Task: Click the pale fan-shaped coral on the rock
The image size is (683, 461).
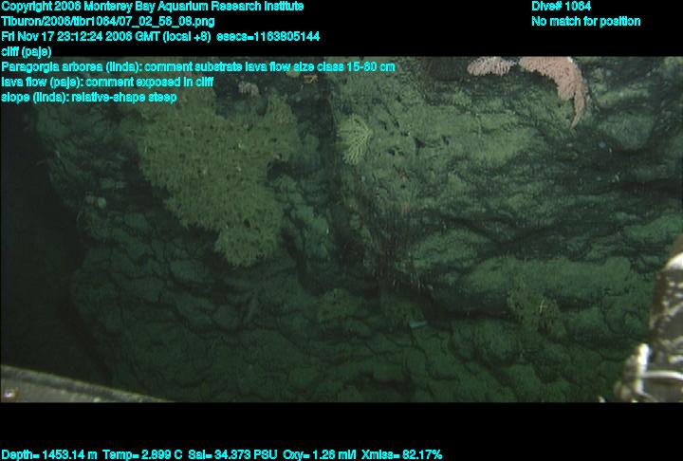Action: pos(357,138)
